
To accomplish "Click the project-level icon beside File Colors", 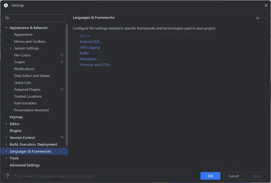I will 62,55.
